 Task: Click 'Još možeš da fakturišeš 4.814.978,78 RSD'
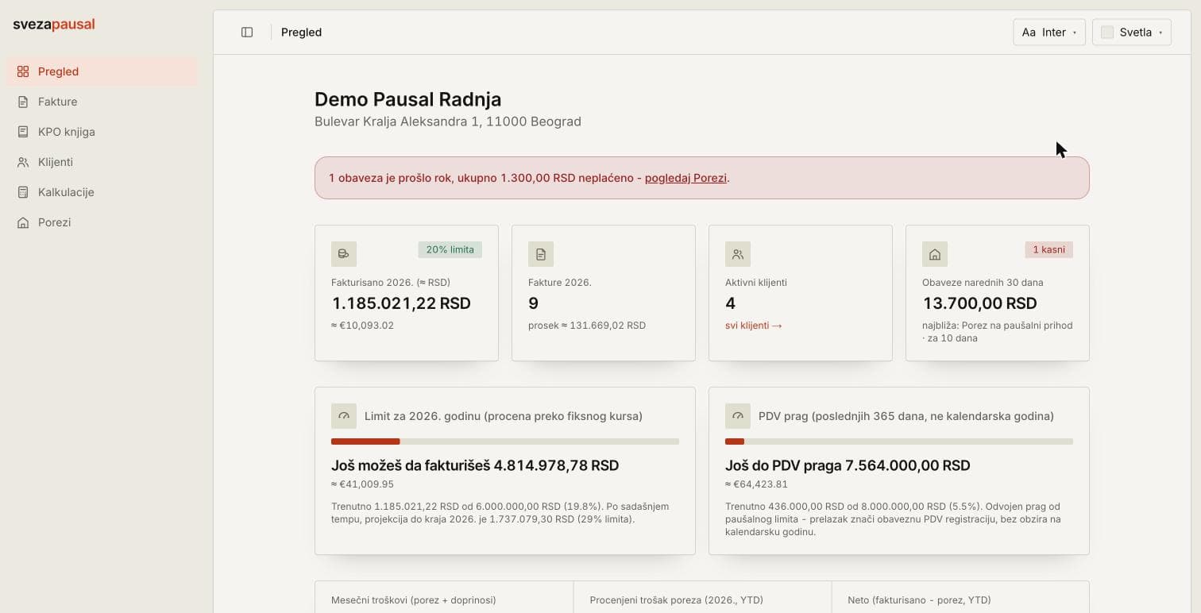(475, 465)
